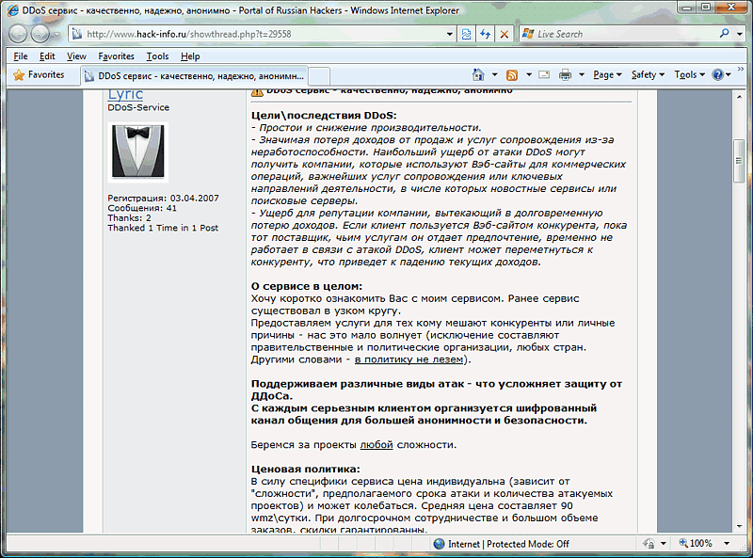
Task: Open recent pages dropdown next to Forward
Action: [x=56, y=35]
